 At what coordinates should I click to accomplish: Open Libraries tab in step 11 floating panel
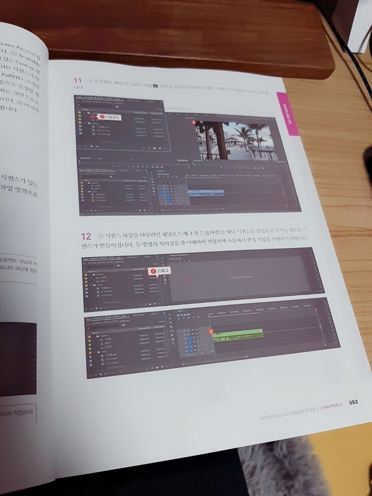pyautogui.click(x=151, y=102)
